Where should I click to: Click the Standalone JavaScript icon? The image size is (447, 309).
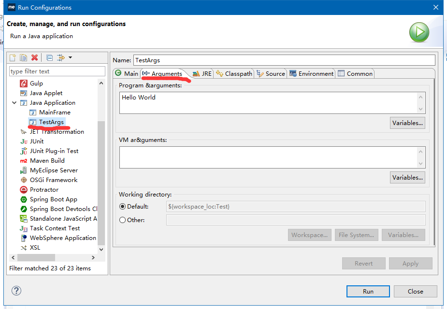click(x=23, y=219)
